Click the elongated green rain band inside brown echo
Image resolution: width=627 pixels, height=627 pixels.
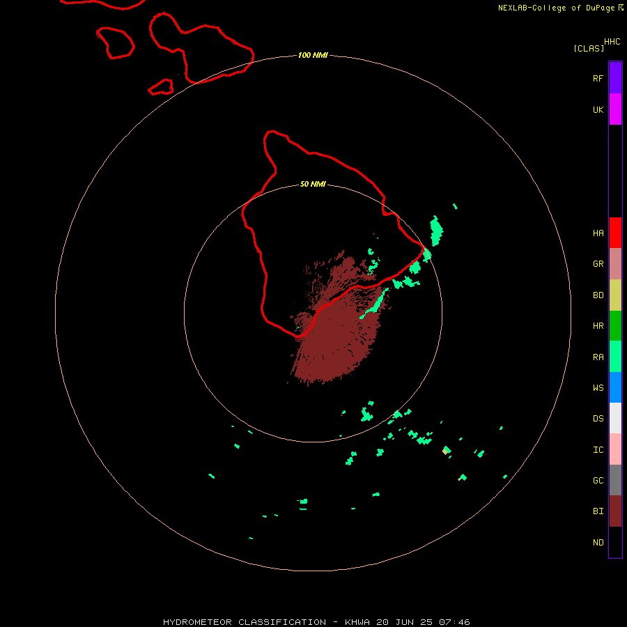[x=375, y=304]
